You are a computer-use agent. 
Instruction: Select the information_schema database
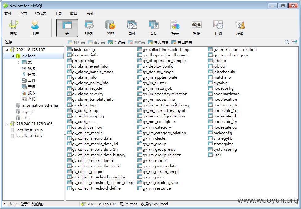[37, 105]
